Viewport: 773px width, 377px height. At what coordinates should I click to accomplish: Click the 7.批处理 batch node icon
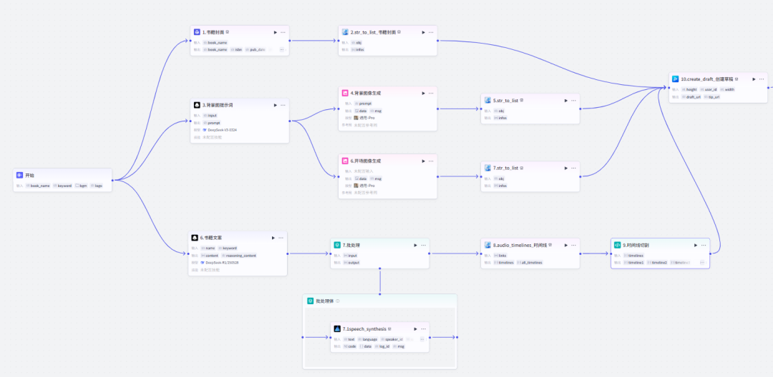(336, 245)
